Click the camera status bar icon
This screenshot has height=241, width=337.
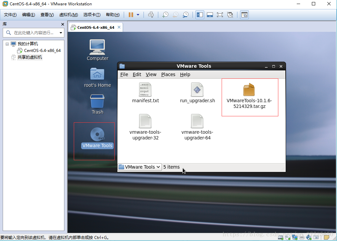tap(316, 237)
